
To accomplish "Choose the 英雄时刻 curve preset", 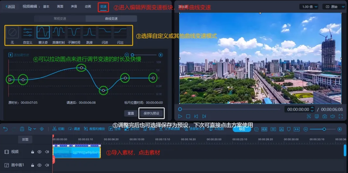I will click(59, 35).
